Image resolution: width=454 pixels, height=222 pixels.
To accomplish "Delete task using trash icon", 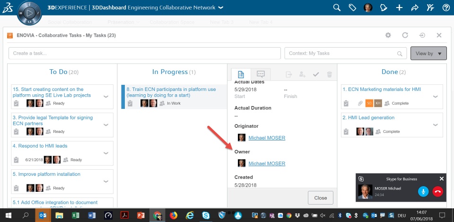I will coord(329,74).
